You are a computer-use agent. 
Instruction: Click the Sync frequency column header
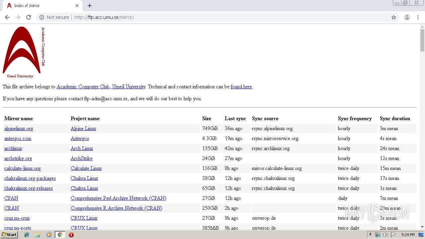point(355,119)
